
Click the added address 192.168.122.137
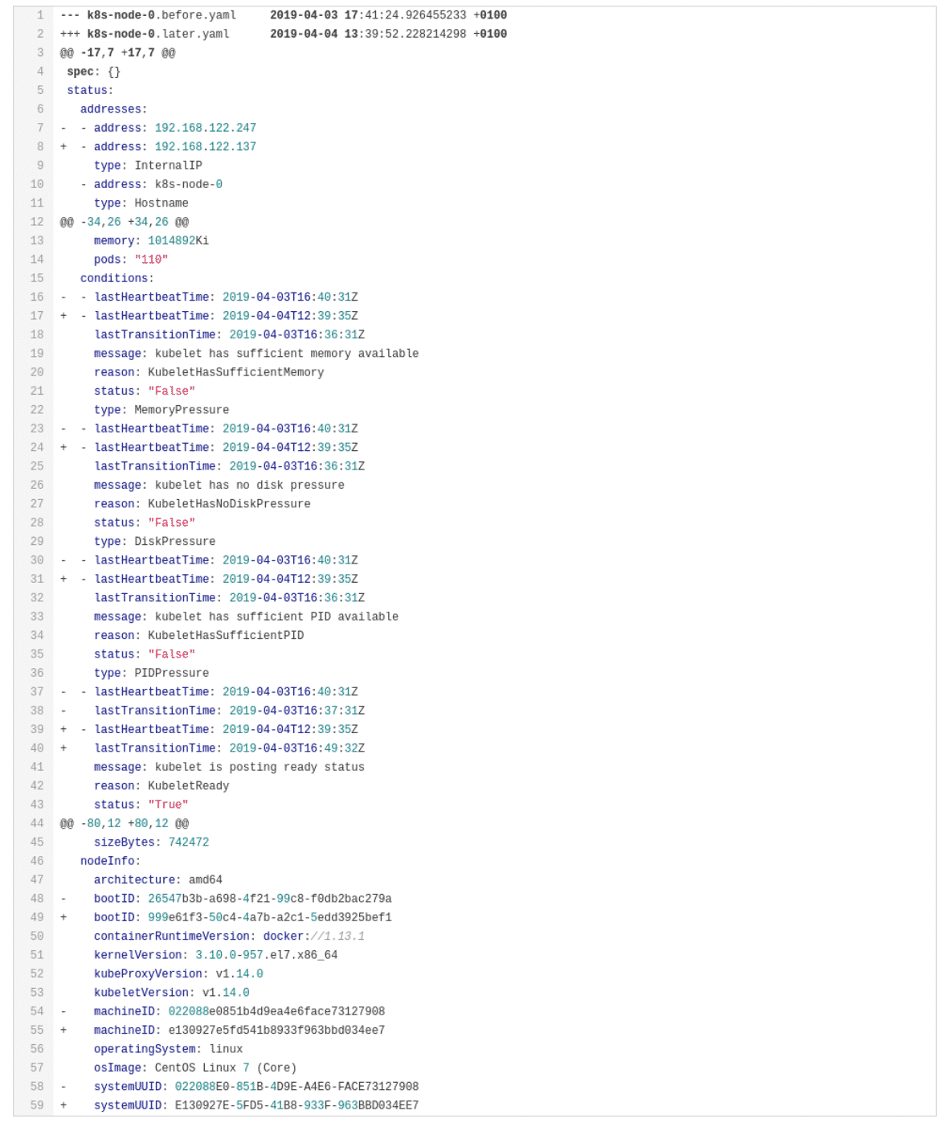coord(206,146)
